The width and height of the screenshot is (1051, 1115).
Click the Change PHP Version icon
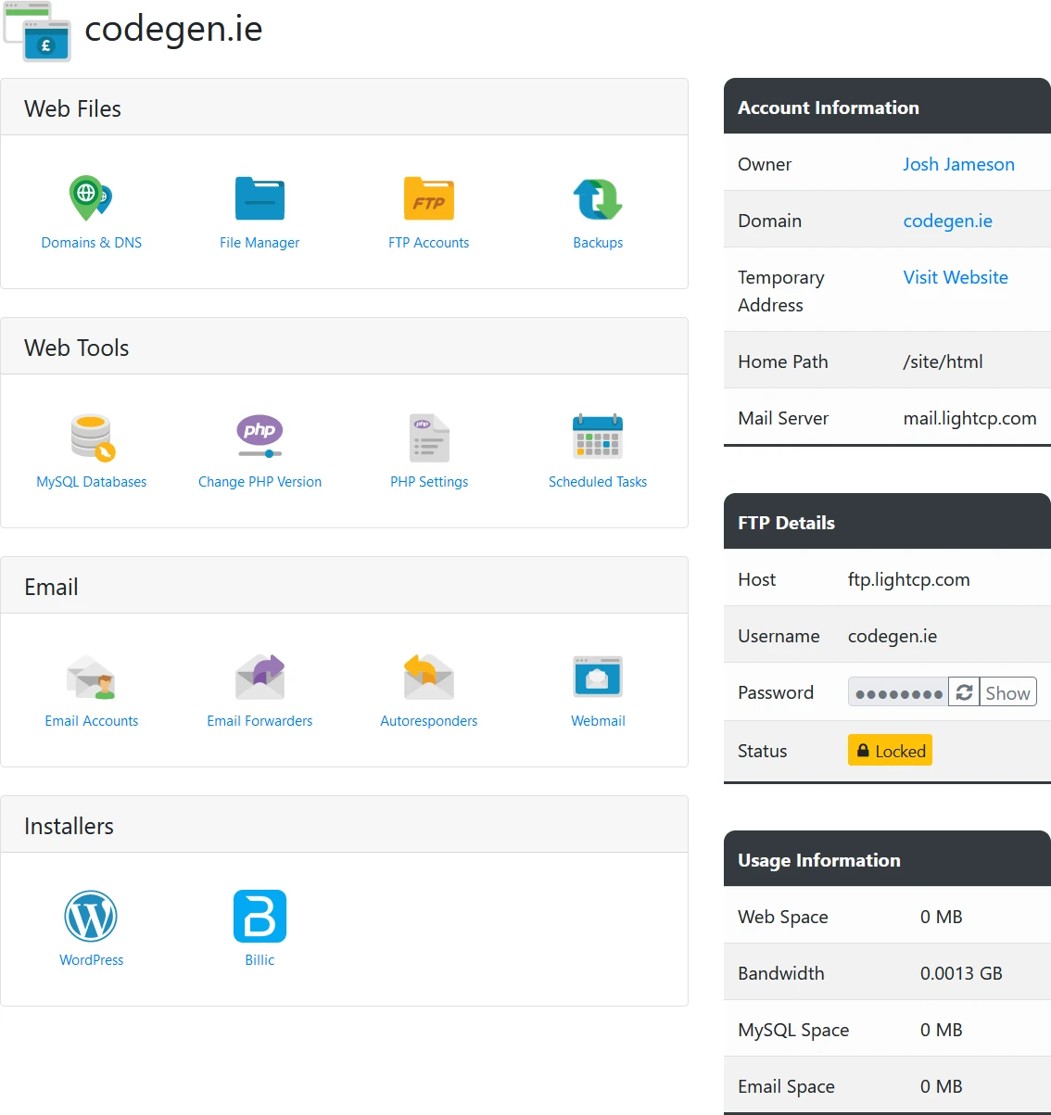[260, 437]
